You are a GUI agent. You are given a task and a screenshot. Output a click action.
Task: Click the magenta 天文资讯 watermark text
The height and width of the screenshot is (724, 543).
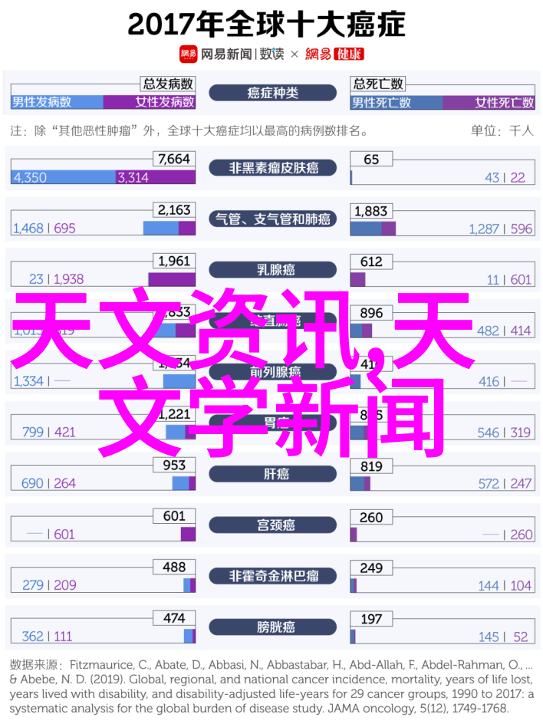point(184,329)
